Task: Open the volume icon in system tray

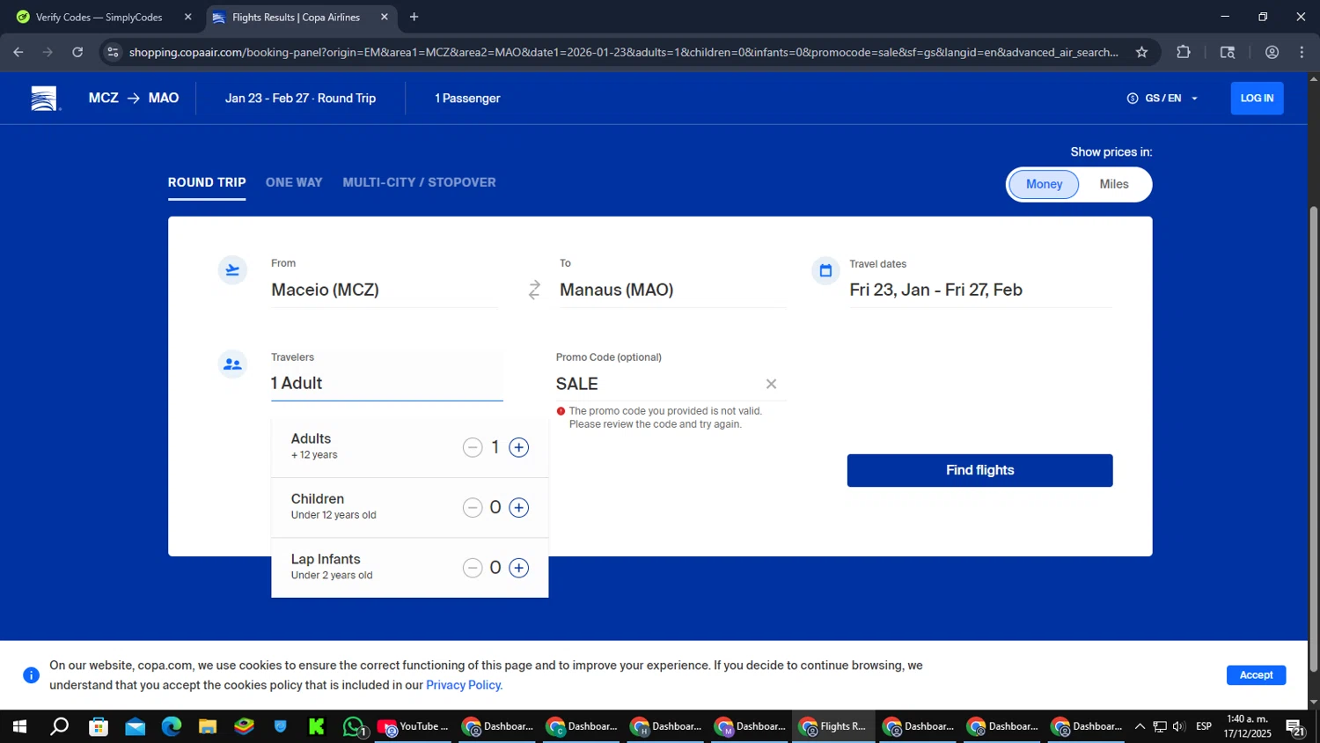Action: coord(1179,726)
